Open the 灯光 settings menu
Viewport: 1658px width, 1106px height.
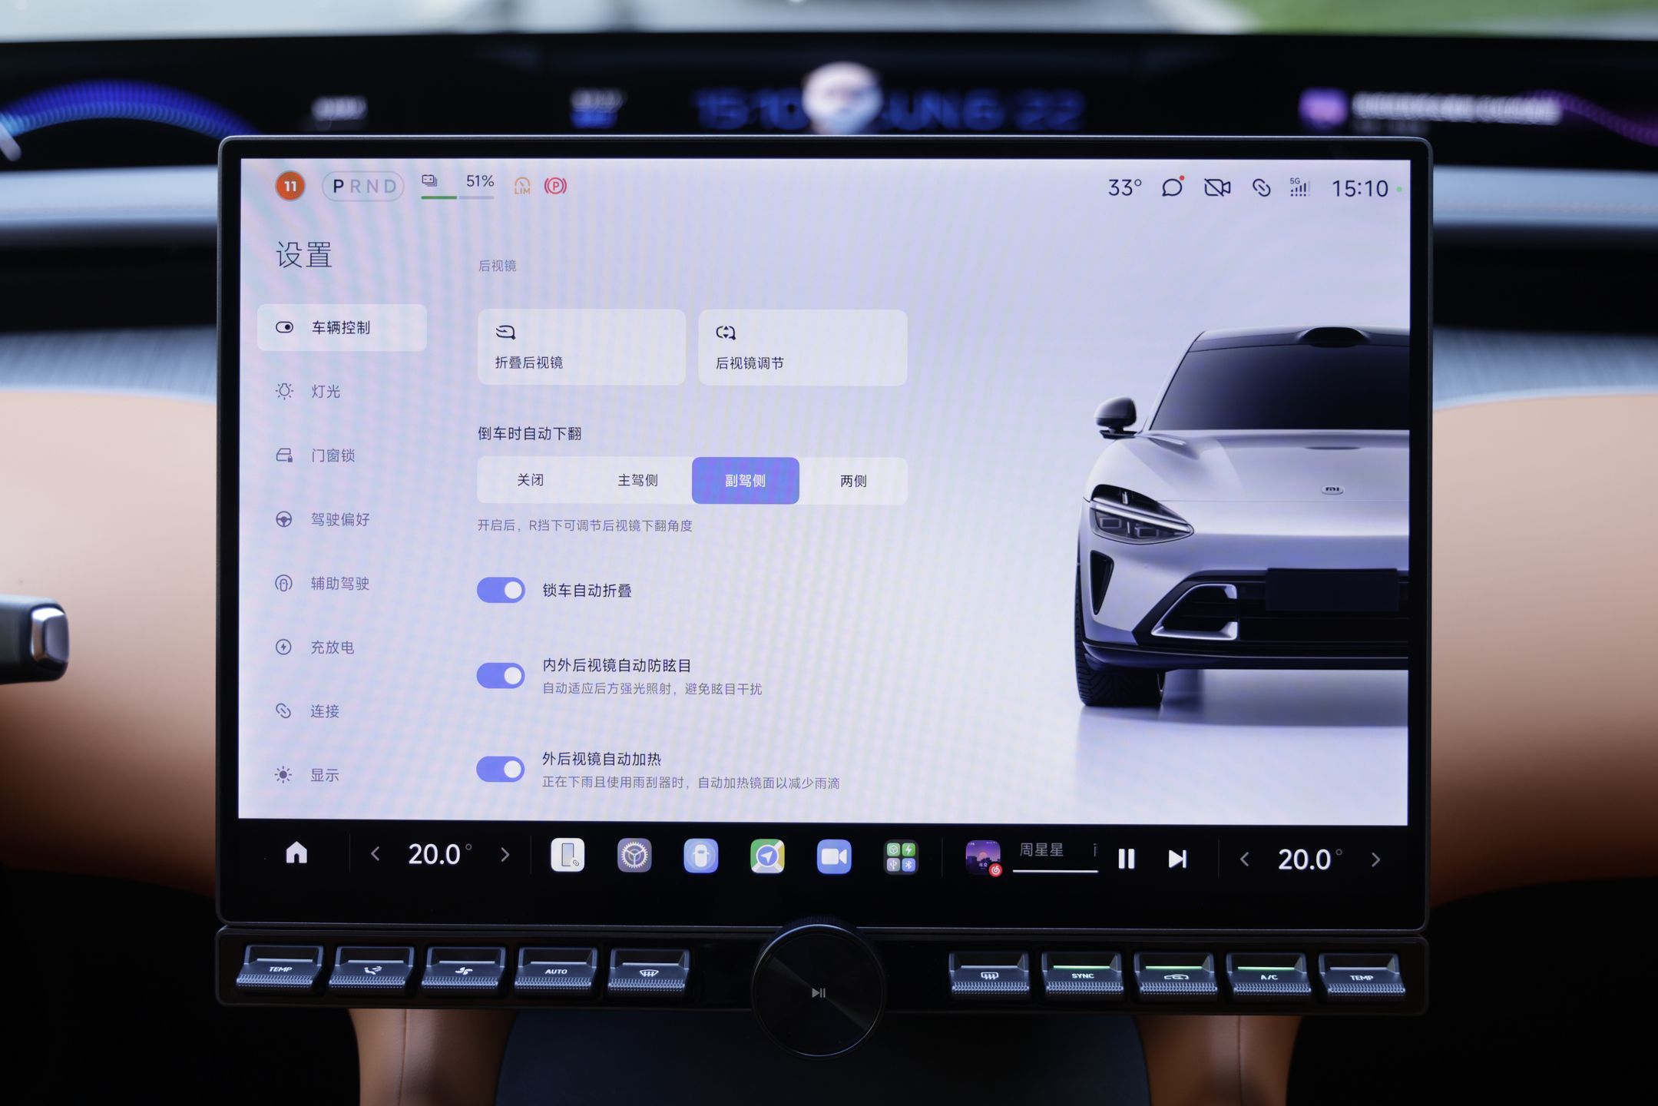[326, 392]
